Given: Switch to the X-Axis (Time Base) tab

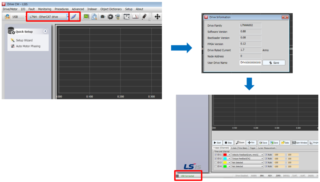Looking at the screenshot, I should coord(239,148).
